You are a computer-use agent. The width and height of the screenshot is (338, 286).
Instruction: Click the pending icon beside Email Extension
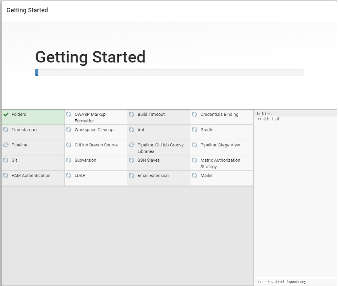coord(132,175)
